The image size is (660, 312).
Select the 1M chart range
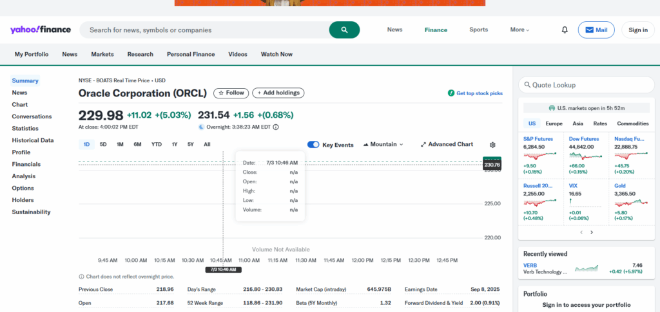pyautogui.click(x=120, y=145)
